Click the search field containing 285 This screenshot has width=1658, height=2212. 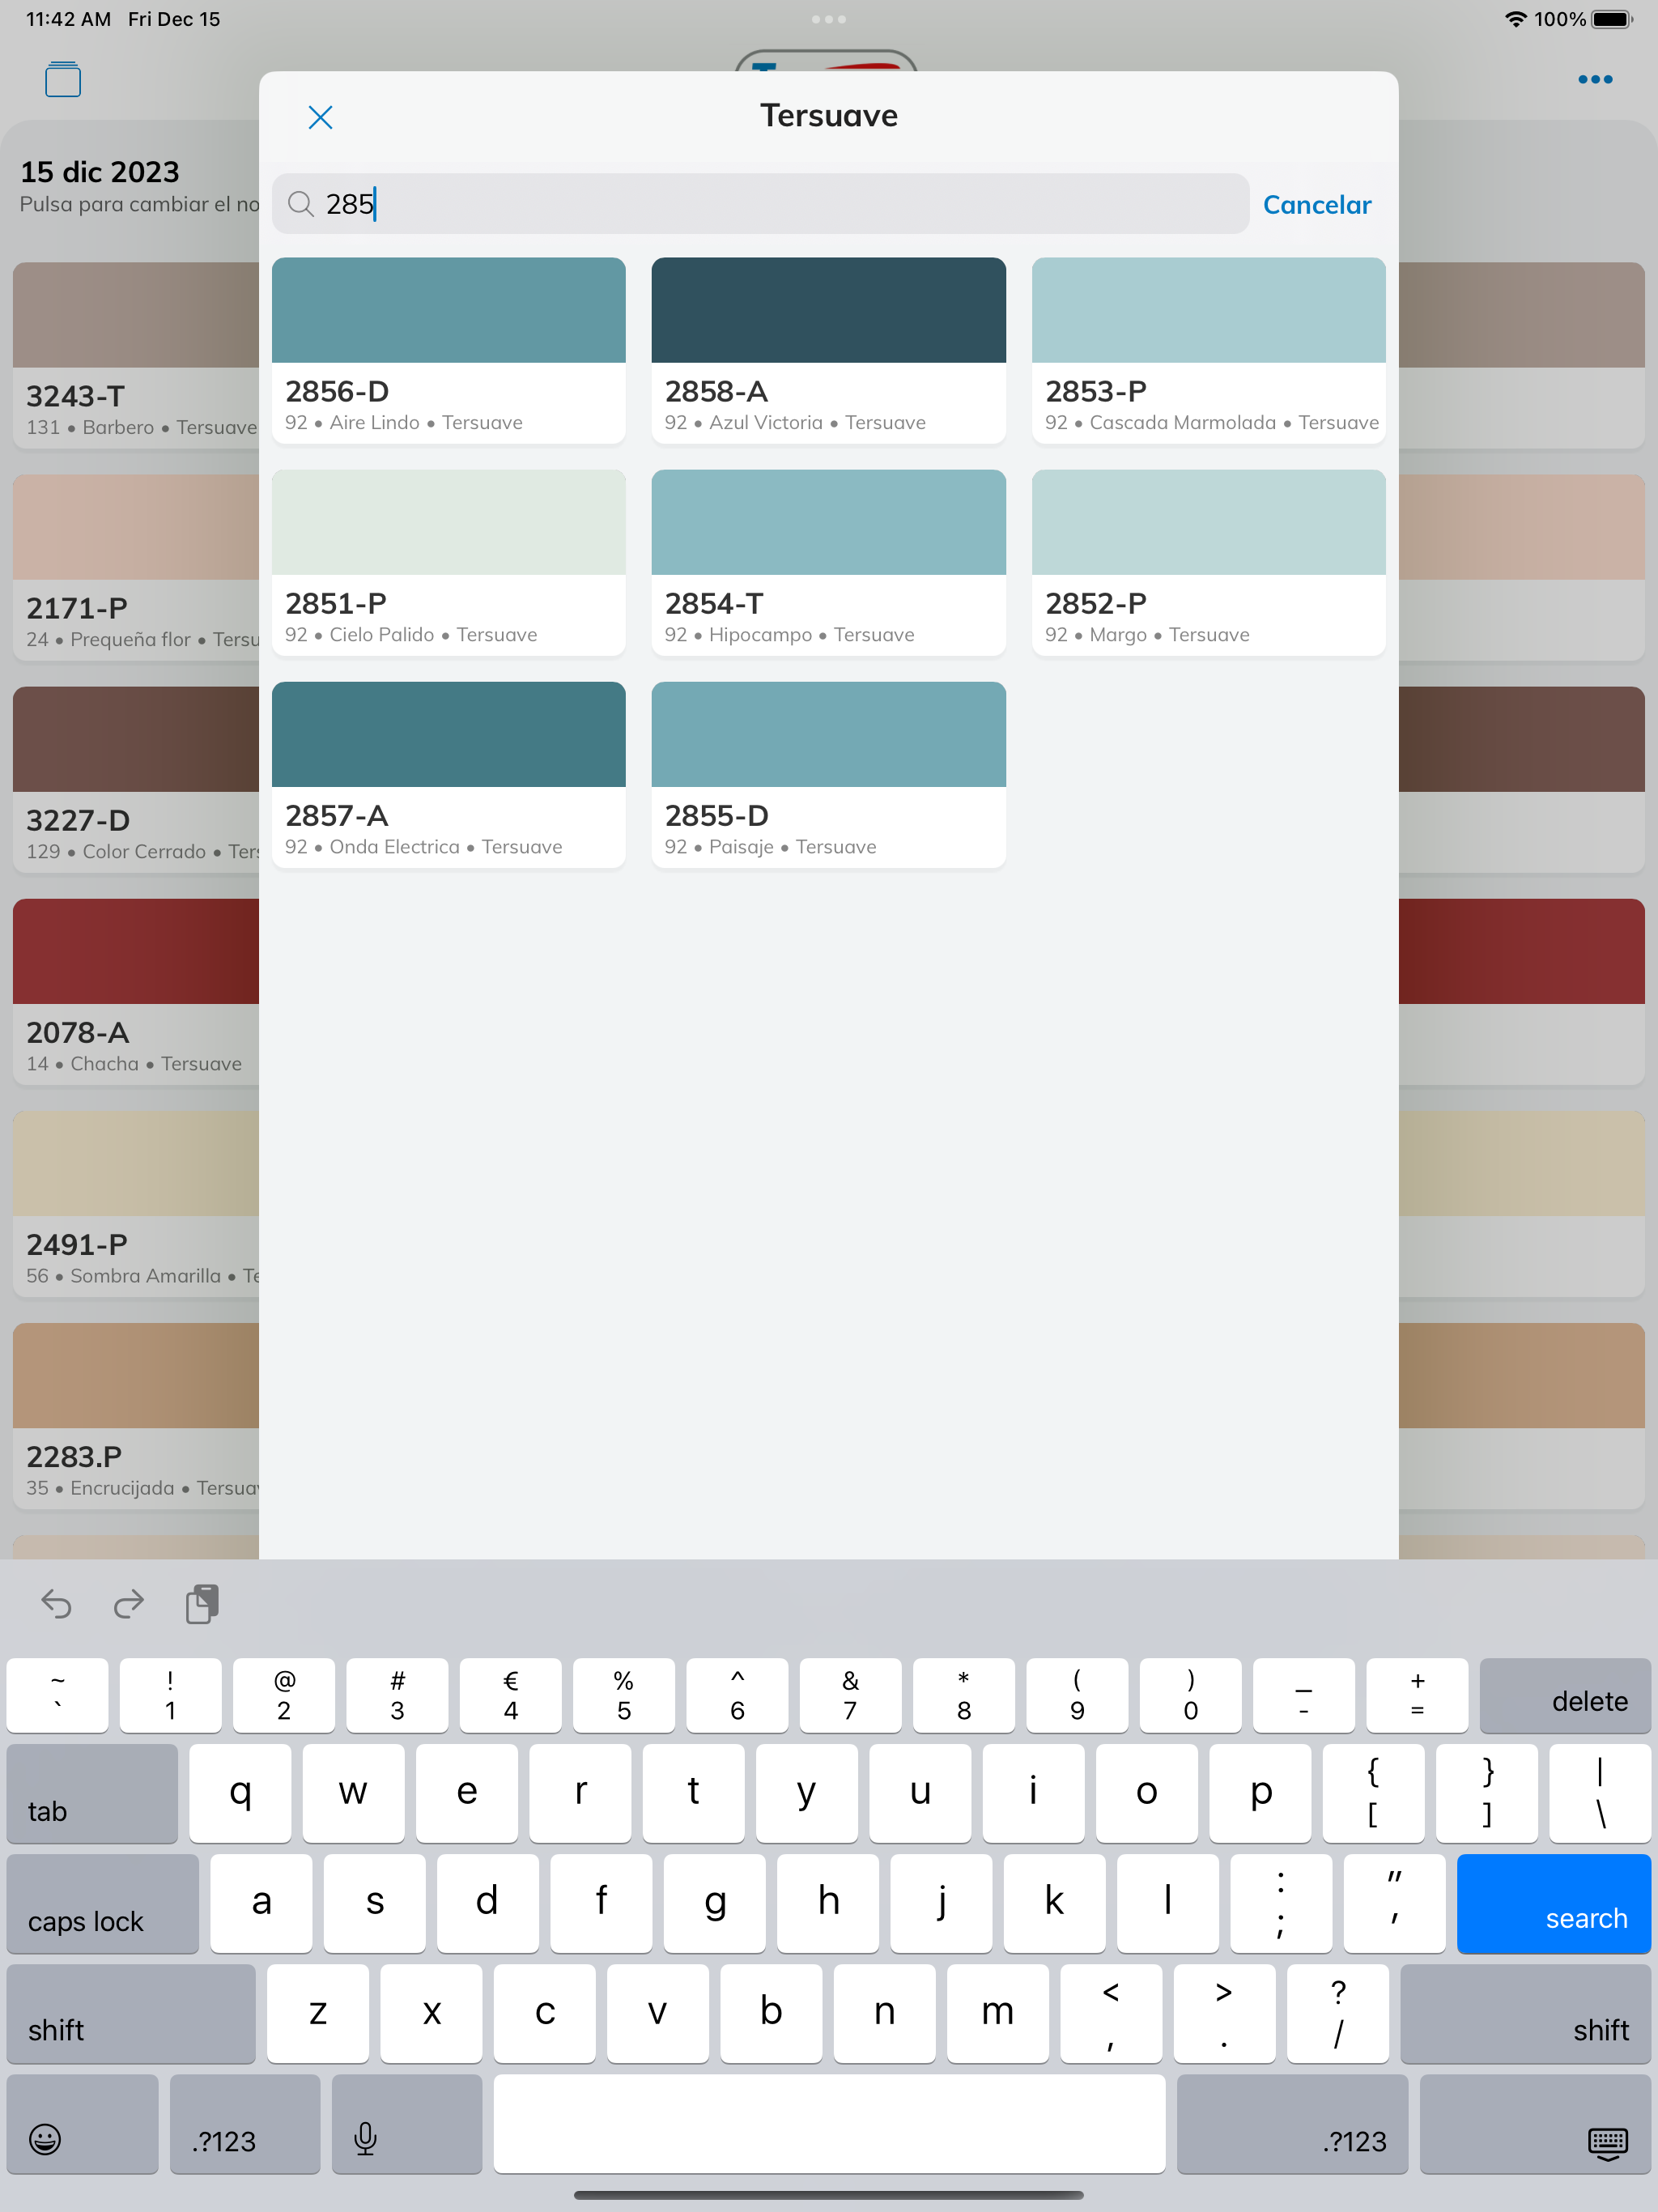[760, 204]
